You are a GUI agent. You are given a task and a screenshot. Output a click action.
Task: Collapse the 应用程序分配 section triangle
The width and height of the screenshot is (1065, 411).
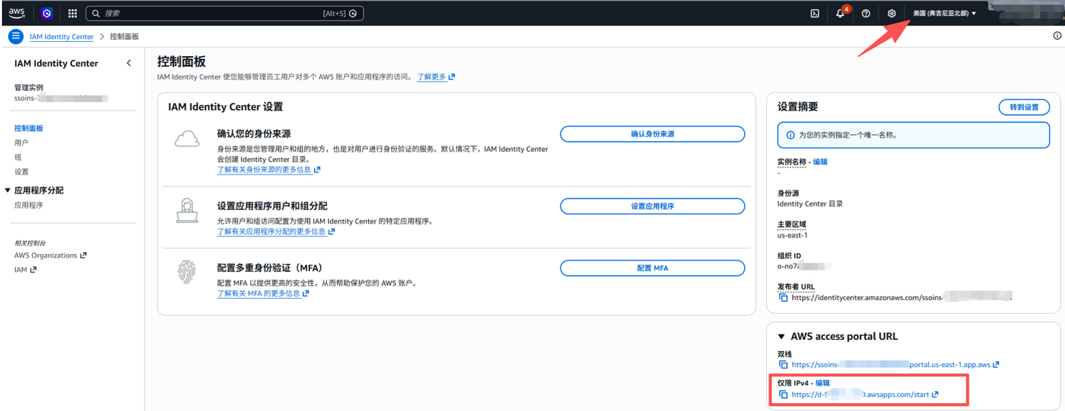point(8,190)
